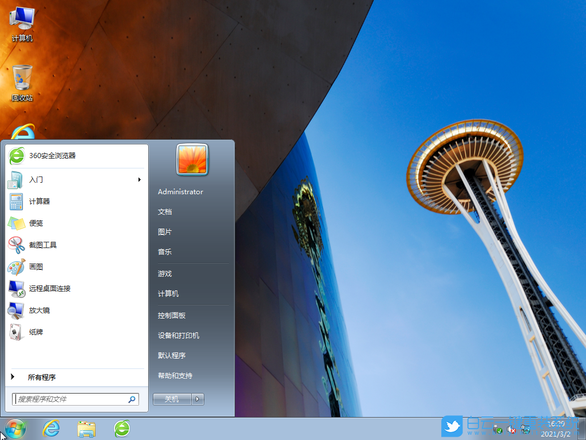The width and height of the screenshot is (586, 440).
Task: Open Internet Explorer from the taskbar
Action: (51, 429)
